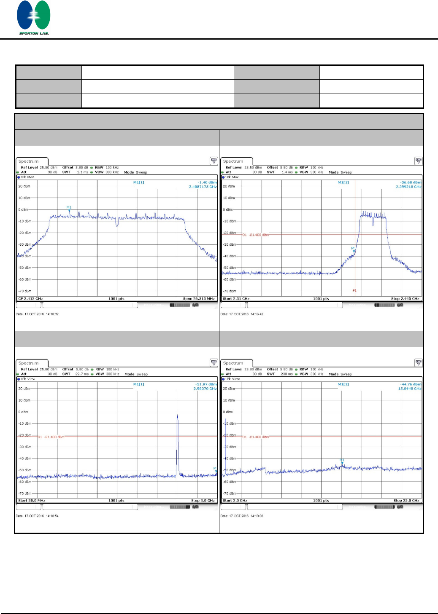Click the Stop 25.0 GHz label

click(x=406, y=501)
